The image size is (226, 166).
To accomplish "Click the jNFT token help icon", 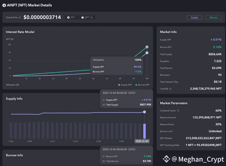I will point(92,17).
